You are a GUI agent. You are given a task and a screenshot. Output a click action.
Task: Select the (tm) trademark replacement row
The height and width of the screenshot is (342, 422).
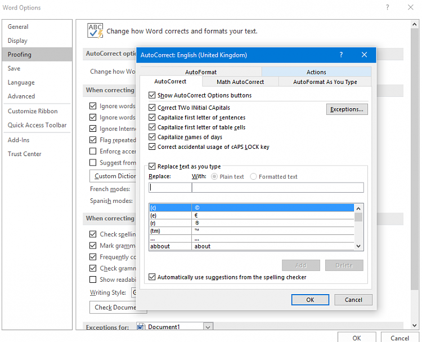pyautogui.click(x=252, y=230)
